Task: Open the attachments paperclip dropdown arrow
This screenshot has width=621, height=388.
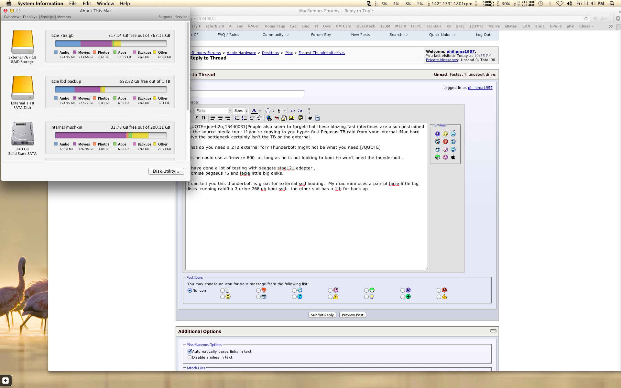Action: 285,111
